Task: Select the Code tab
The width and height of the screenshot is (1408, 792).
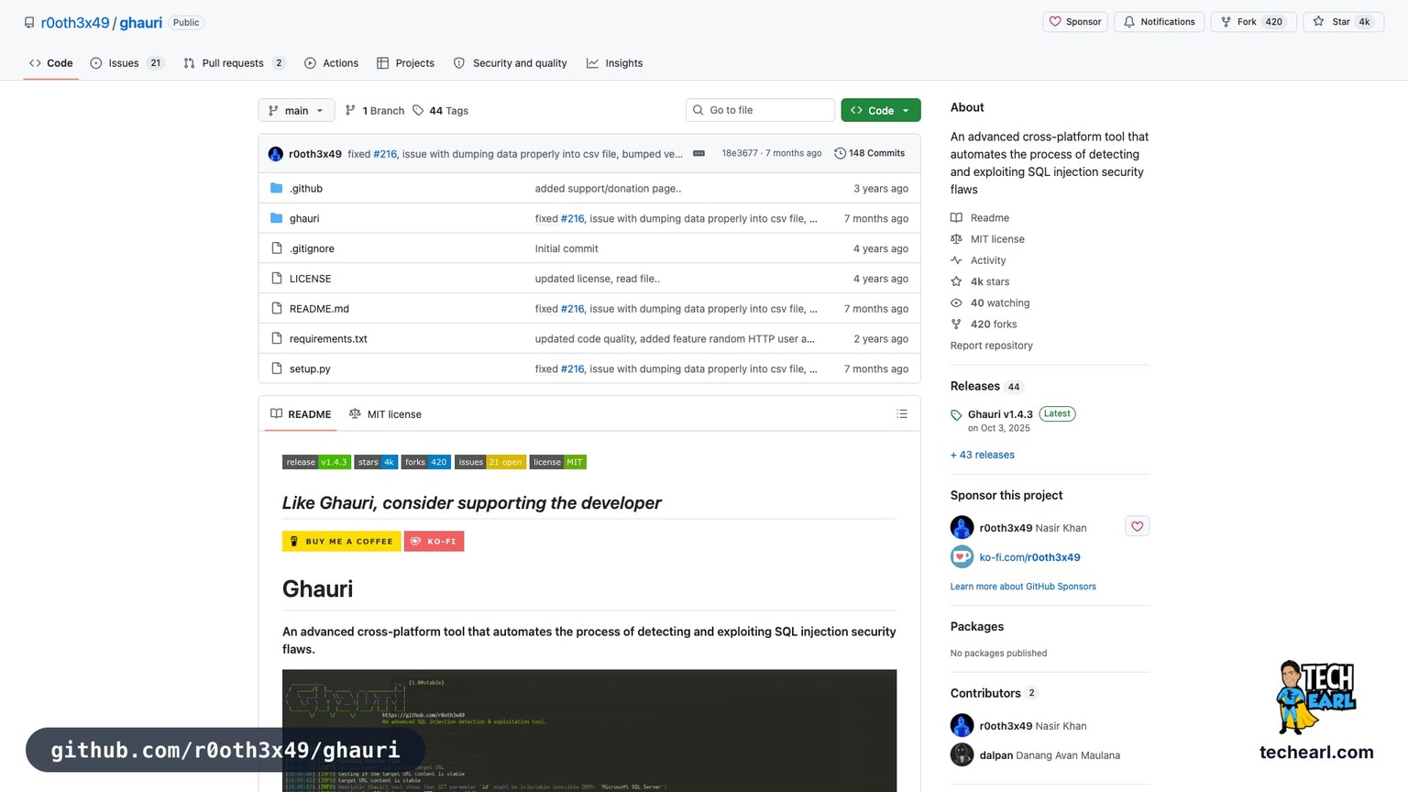Action: (51, 63)
